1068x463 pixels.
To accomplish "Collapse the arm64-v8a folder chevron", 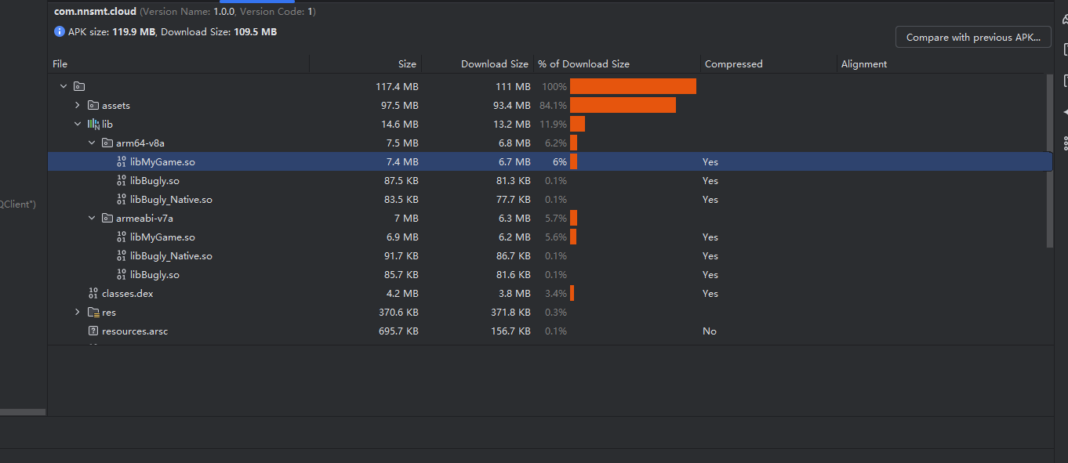I will point(92,143).
